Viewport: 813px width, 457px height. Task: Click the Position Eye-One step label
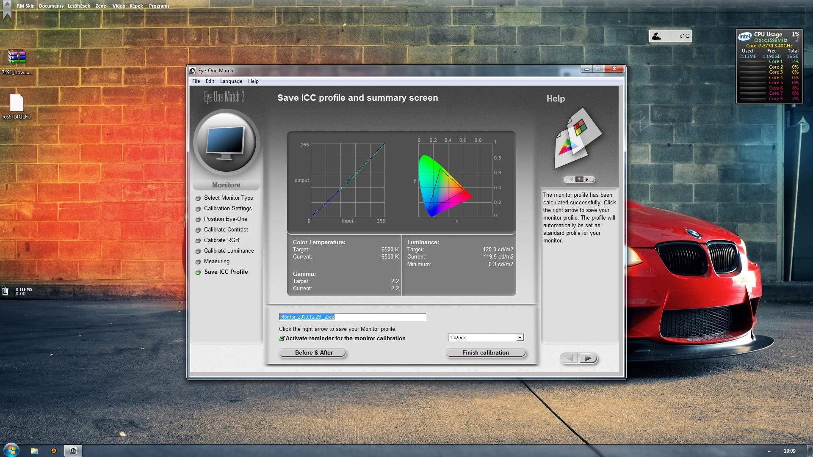pyautogui.click(x=226, y=219)
